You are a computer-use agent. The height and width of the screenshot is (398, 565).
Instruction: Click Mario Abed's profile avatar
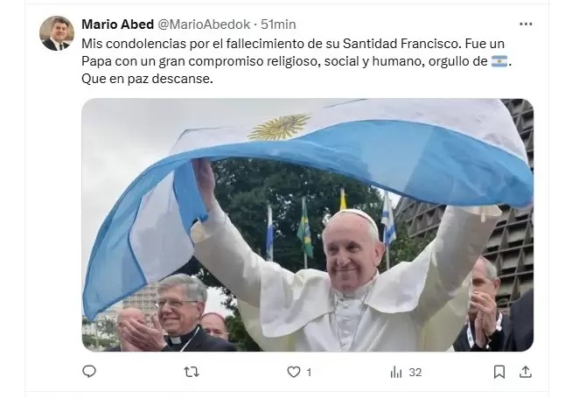pos(57,33)
